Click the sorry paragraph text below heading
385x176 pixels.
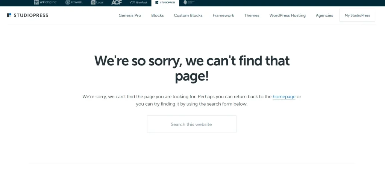[x=192, y=100]
